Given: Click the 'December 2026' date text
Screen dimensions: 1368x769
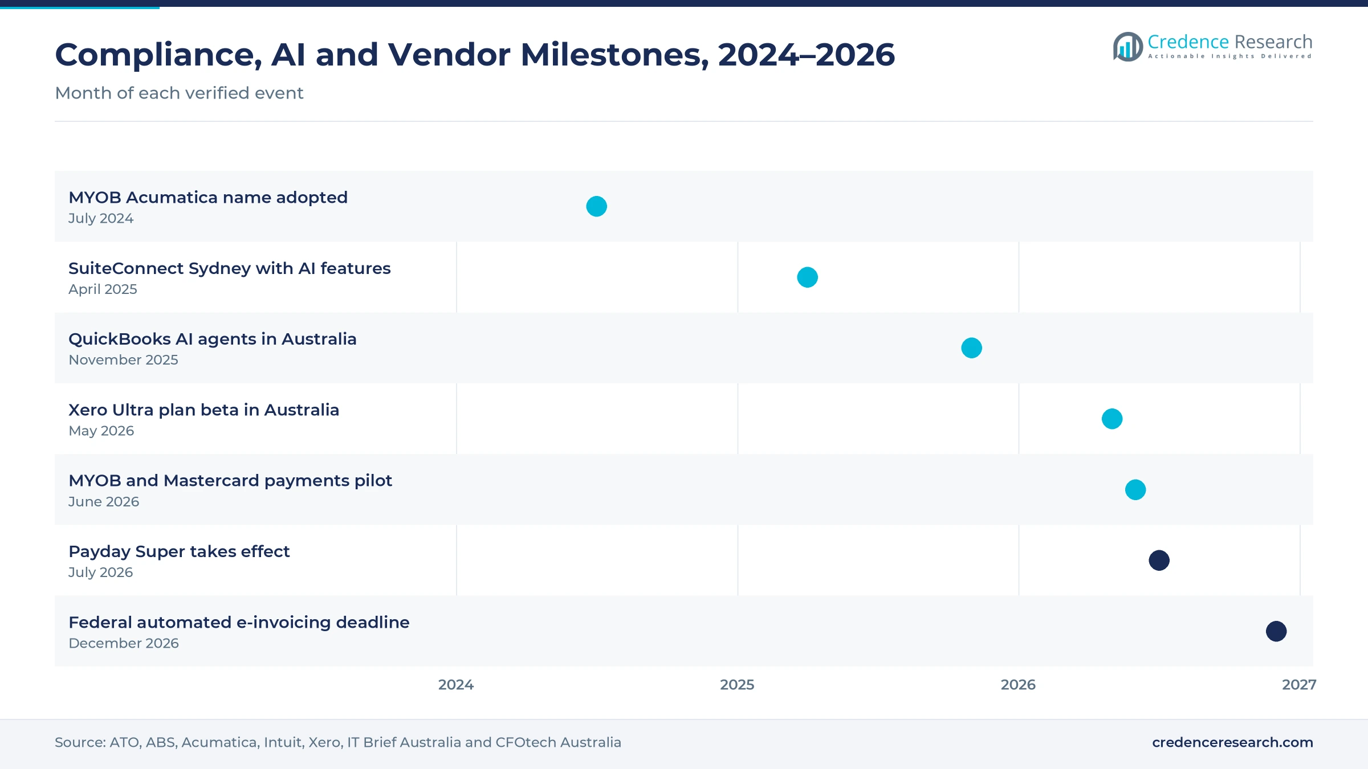Looking at the screenshot, I should (x=124, y=643).
